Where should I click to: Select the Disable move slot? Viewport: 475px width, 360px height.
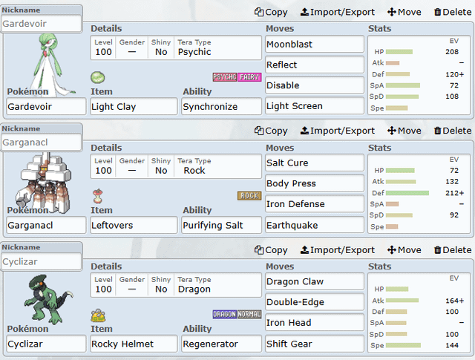315,85
